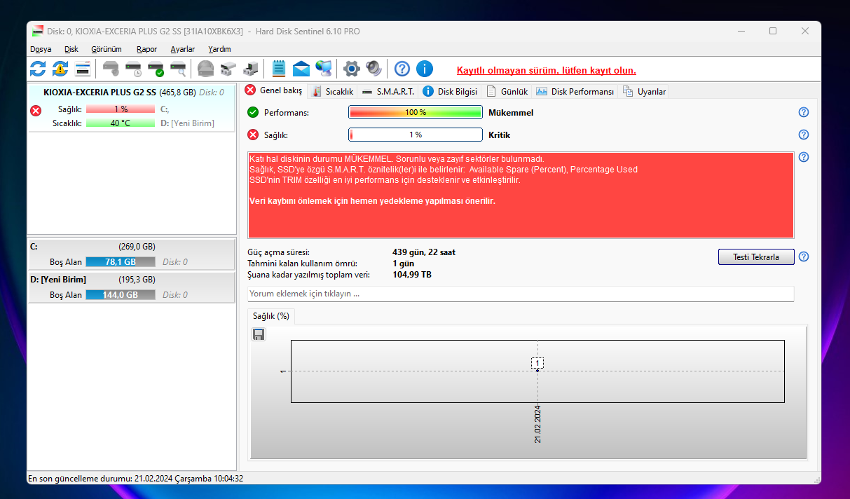Open the Yardım menu
850x499 pixels.
219,49
